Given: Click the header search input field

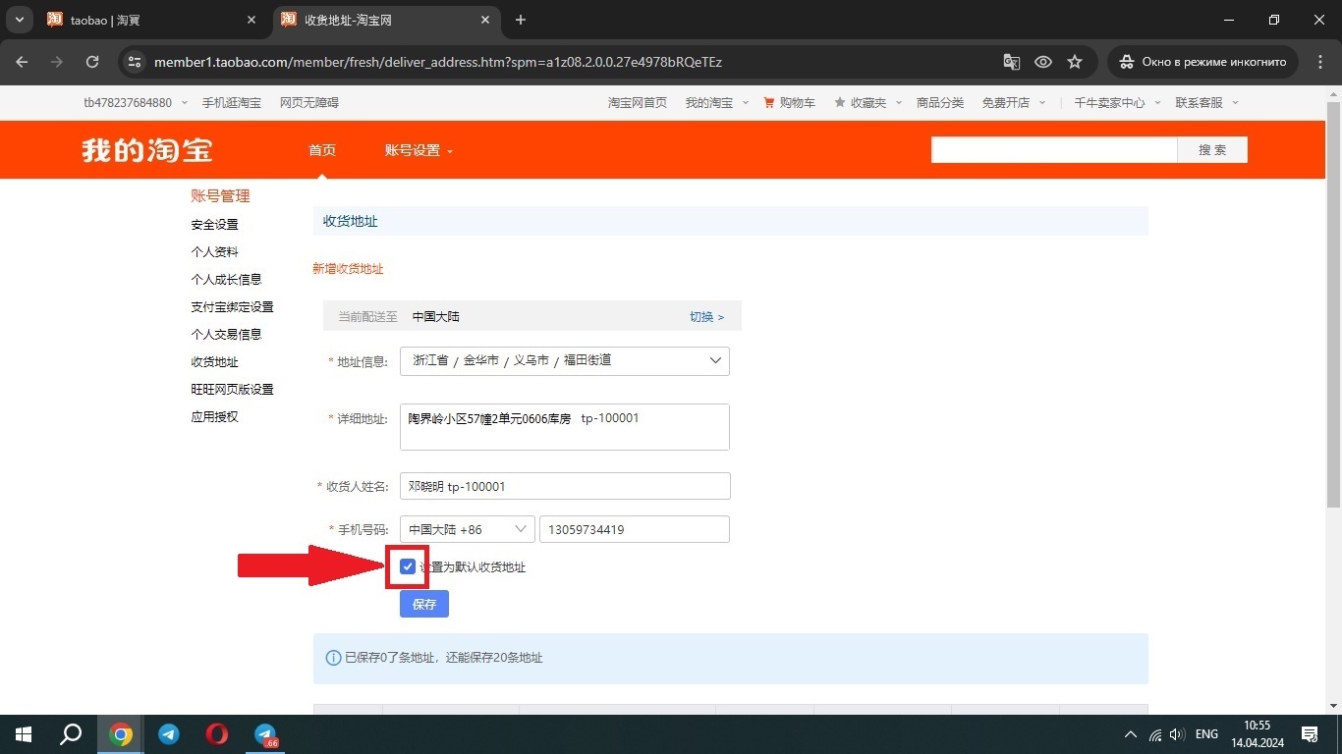Looking at the screenshot, I should pos(1054,149).
